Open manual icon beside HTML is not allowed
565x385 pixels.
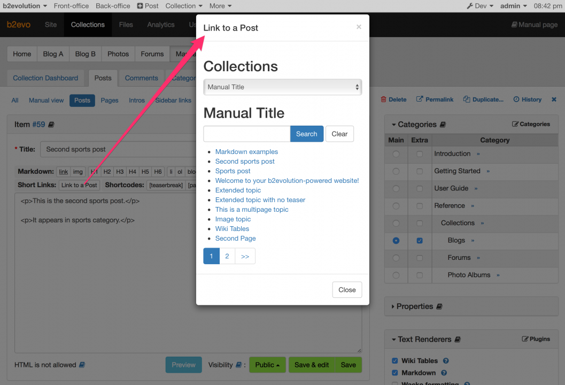click(82, 365)
